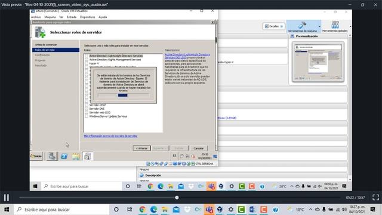The width and height of the screenshot is (382, 215).
Task: Pause the video preview playback
Action: pyautogui.click(x=7, y=198)
